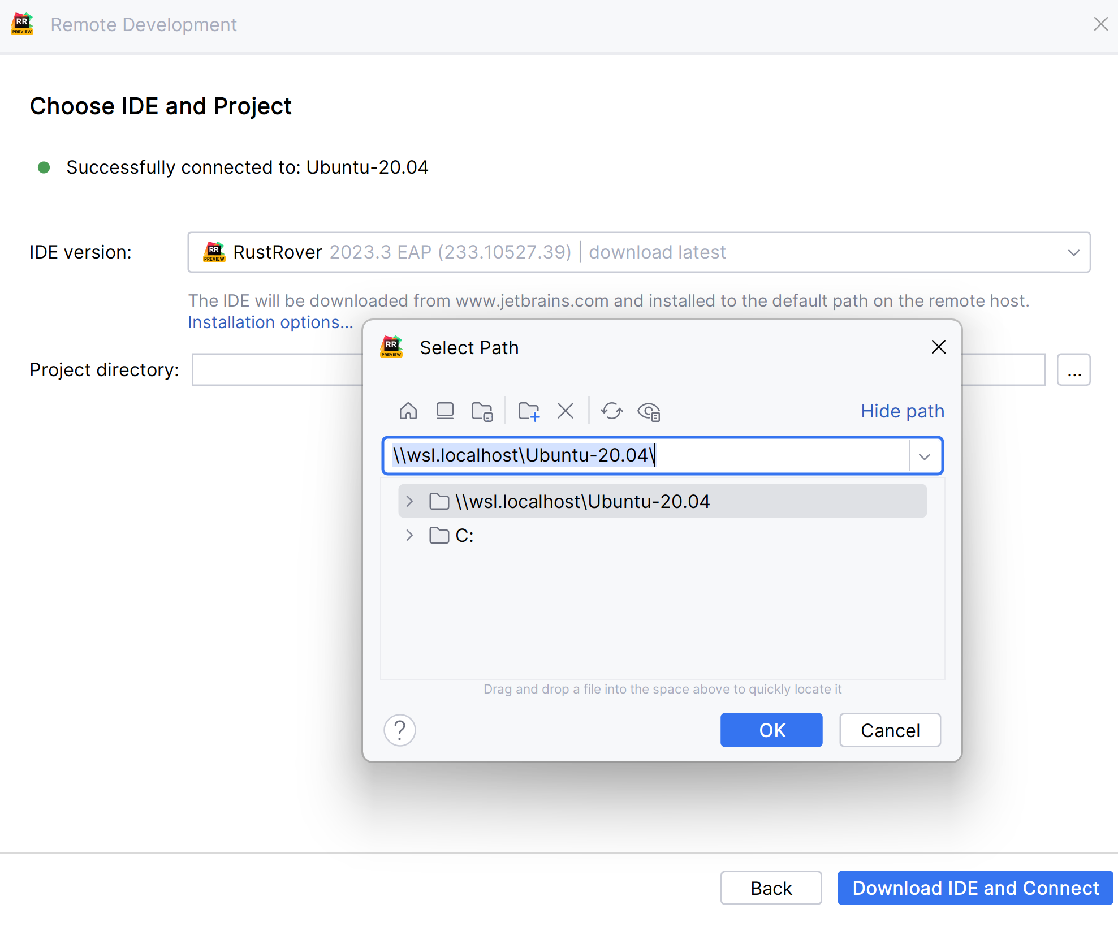
Task: Toggle showing hidden files and directories
Action: click(649, 411)
